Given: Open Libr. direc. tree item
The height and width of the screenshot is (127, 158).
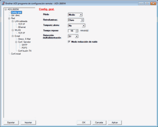Looking at the screenshot, I should pyautogui.click(x=16, y=15).
